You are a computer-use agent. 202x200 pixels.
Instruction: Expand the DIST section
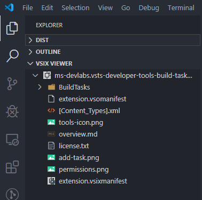(113, 40)
